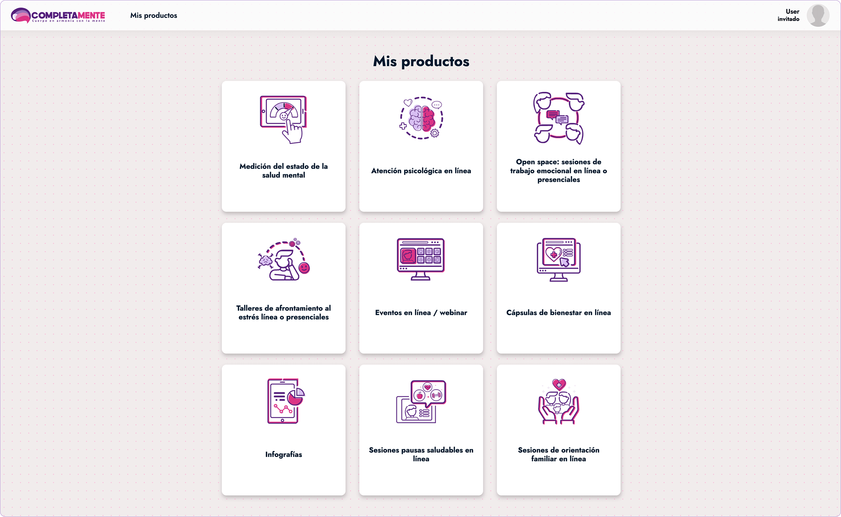Open Atención psicológica en línea title

click(x=421, y=170)
